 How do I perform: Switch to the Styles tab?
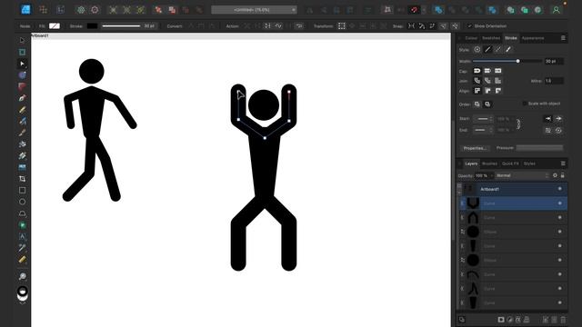529,163
